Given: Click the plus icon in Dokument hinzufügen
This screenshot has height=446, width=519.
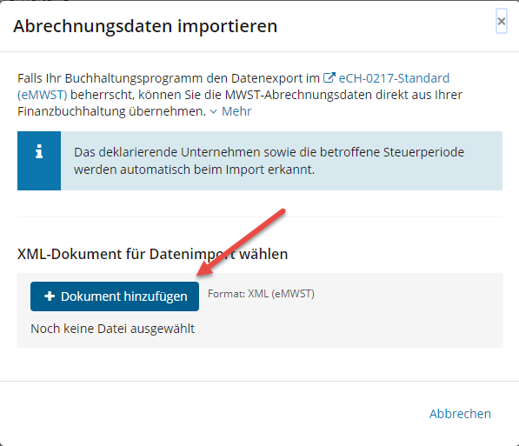Looking at the screenshot, I should [x=50, y=296].
